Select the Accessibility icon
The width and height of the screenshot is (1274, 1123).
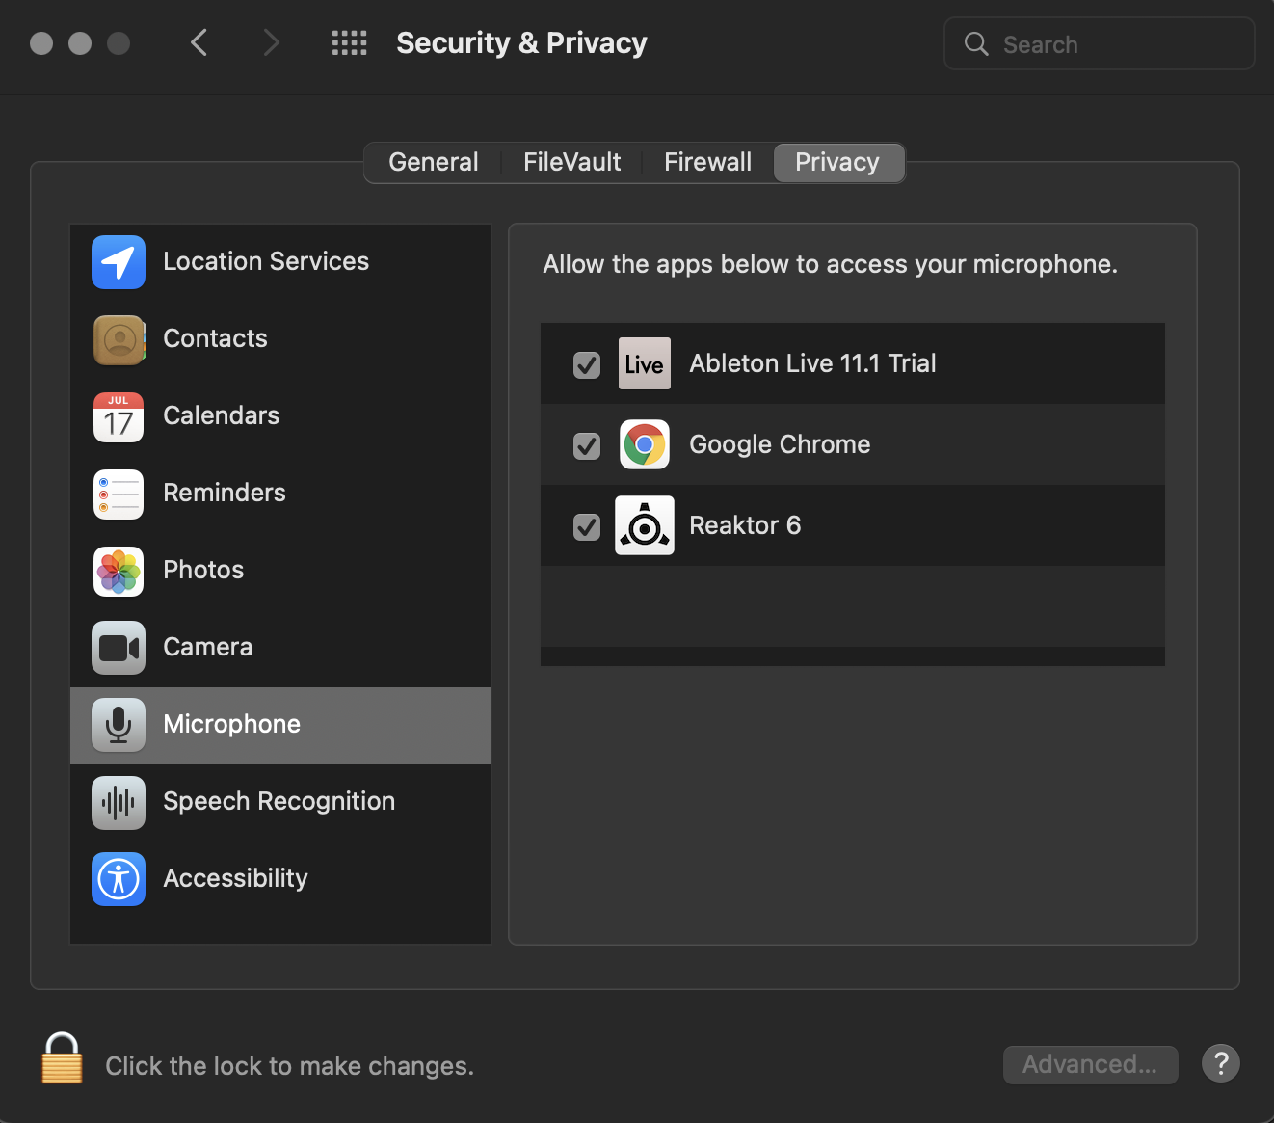(119, 879)
